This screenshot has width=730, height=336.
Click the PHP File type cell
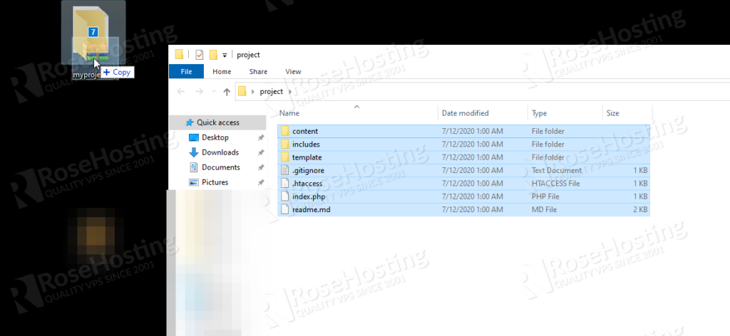[545, 196]
